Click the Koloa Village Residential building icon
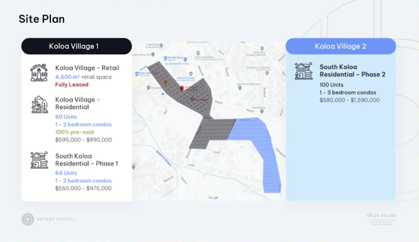The height and width of the screenshot is (242, 419). point(39,104)
